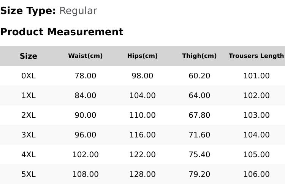This screenshot has width=285, height=184.
Task: Click the Waist(cm) column header
Action: (85, 56)
